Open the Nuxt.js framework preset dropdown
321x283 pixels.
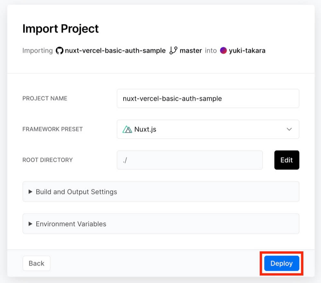(x=208, y=129)
